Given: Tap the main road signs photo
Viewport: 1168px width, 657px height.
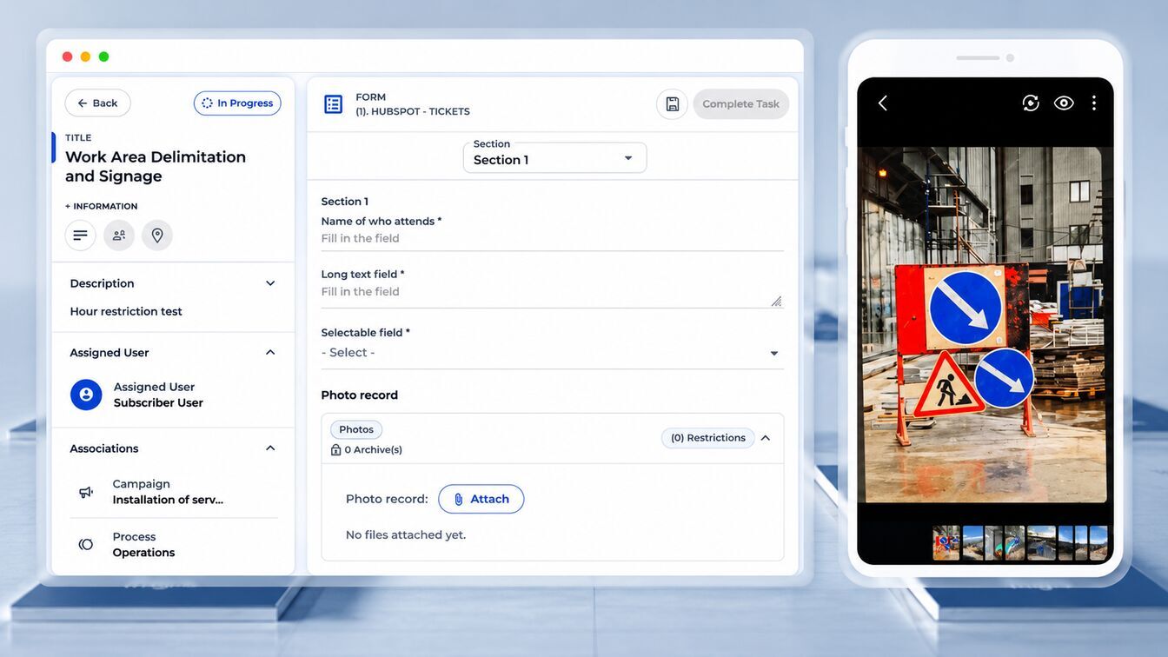Looking at the screenshot, I should [x=984, y=324].
